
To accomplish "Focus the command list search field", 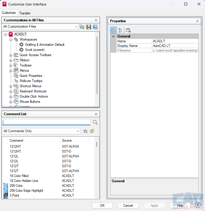I will click(x=46, y=122).
